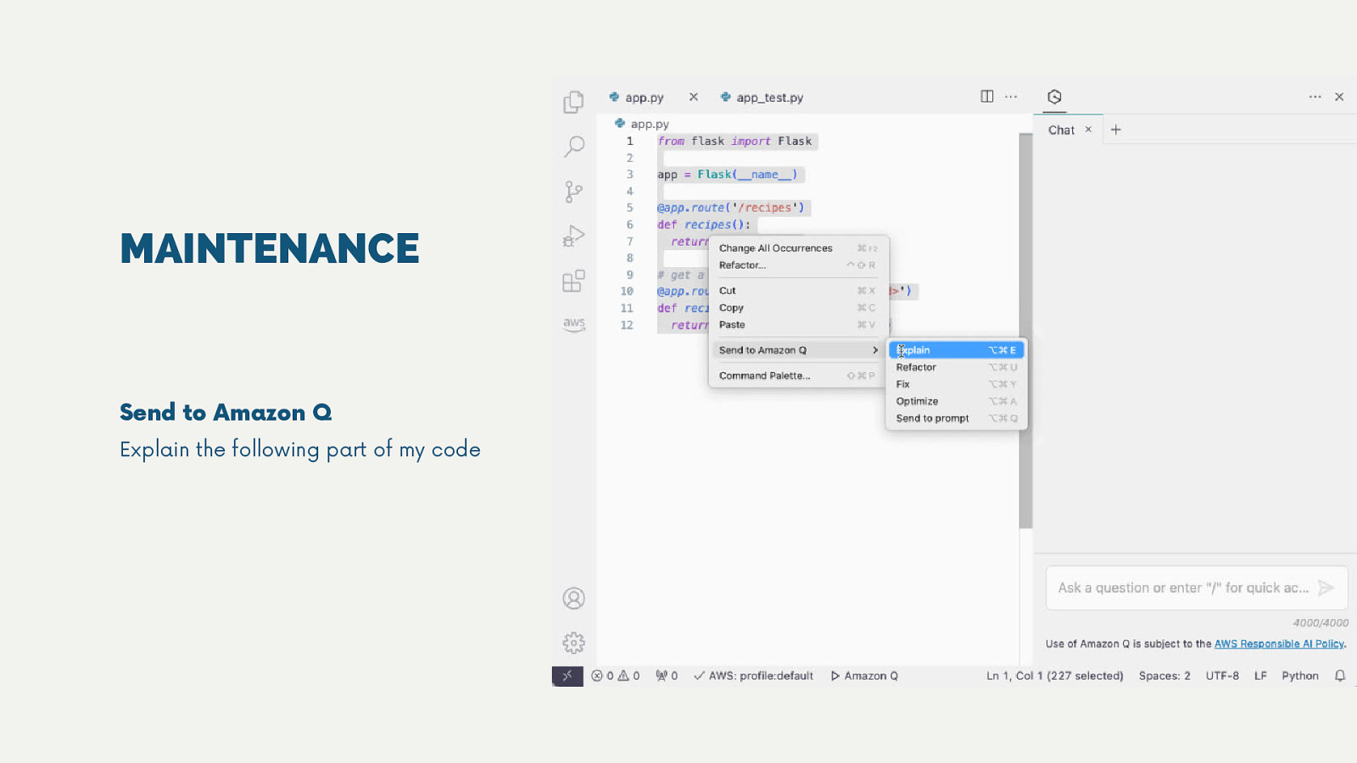Open the Search view in activity bar
Image resolution: width=1357 pixels, height=763 pixels.
pos(574,147)
